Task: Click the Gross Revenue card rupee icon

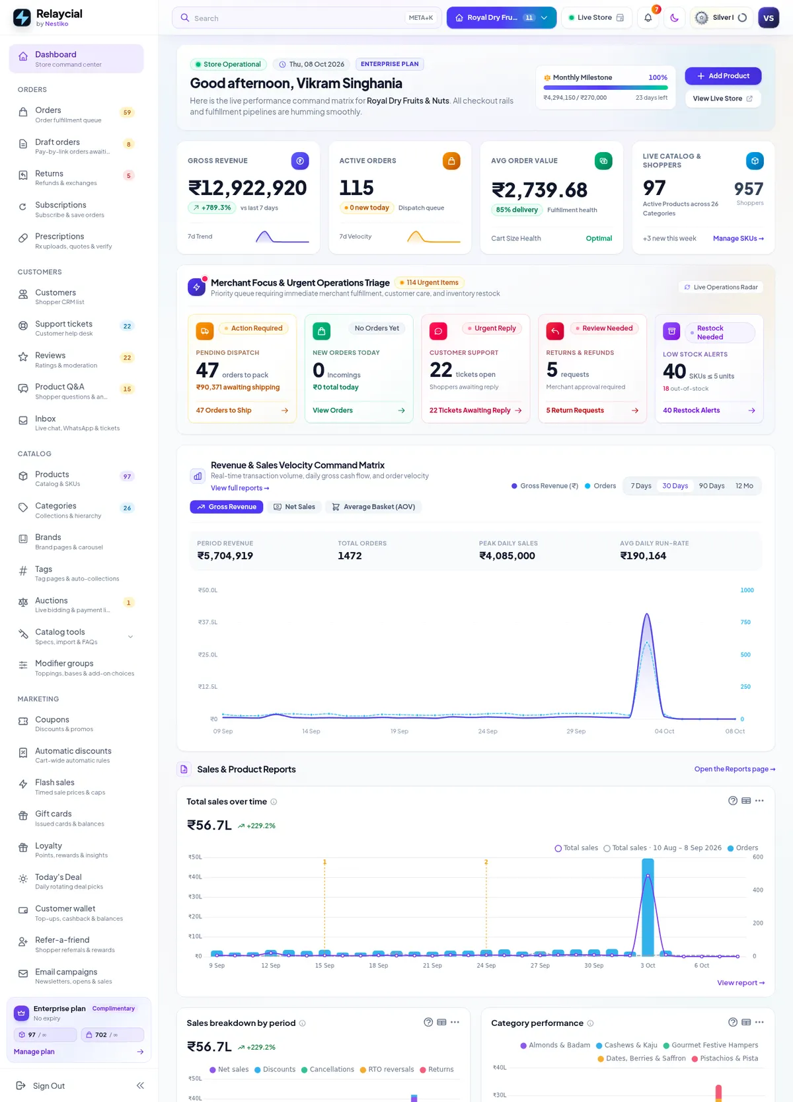Action: pos(300,161)
